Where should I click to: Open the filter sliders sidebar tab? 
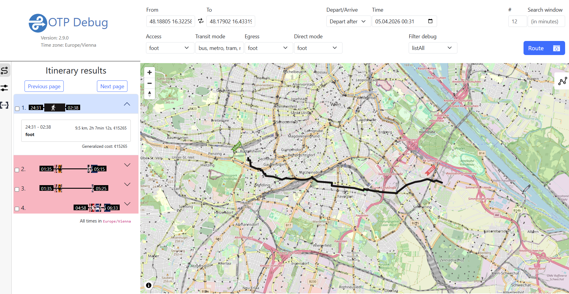coord(5,88)
